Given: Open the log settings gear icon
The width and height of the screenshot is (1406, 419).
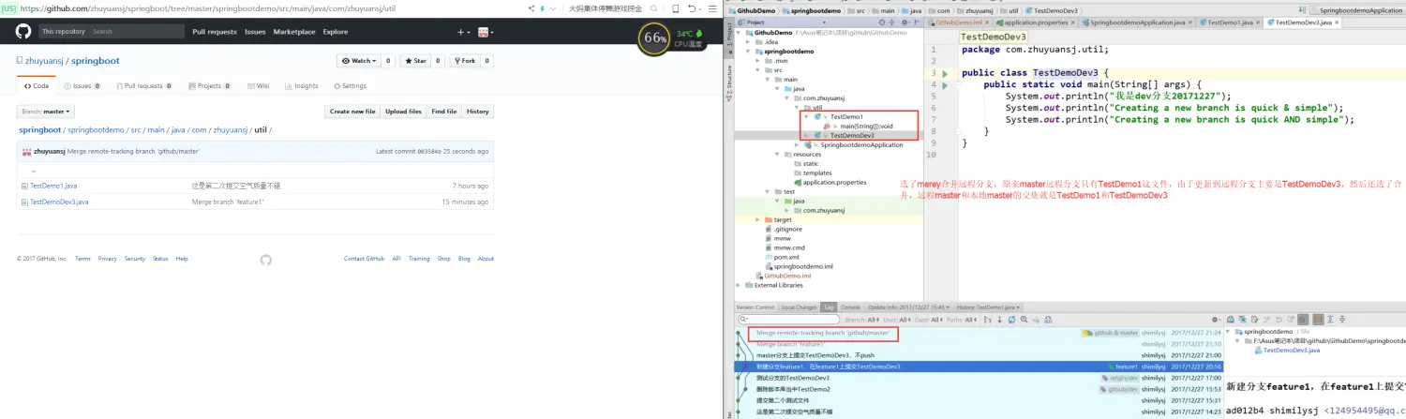Looking at the screenshot, I should (x=1216, y=320).
